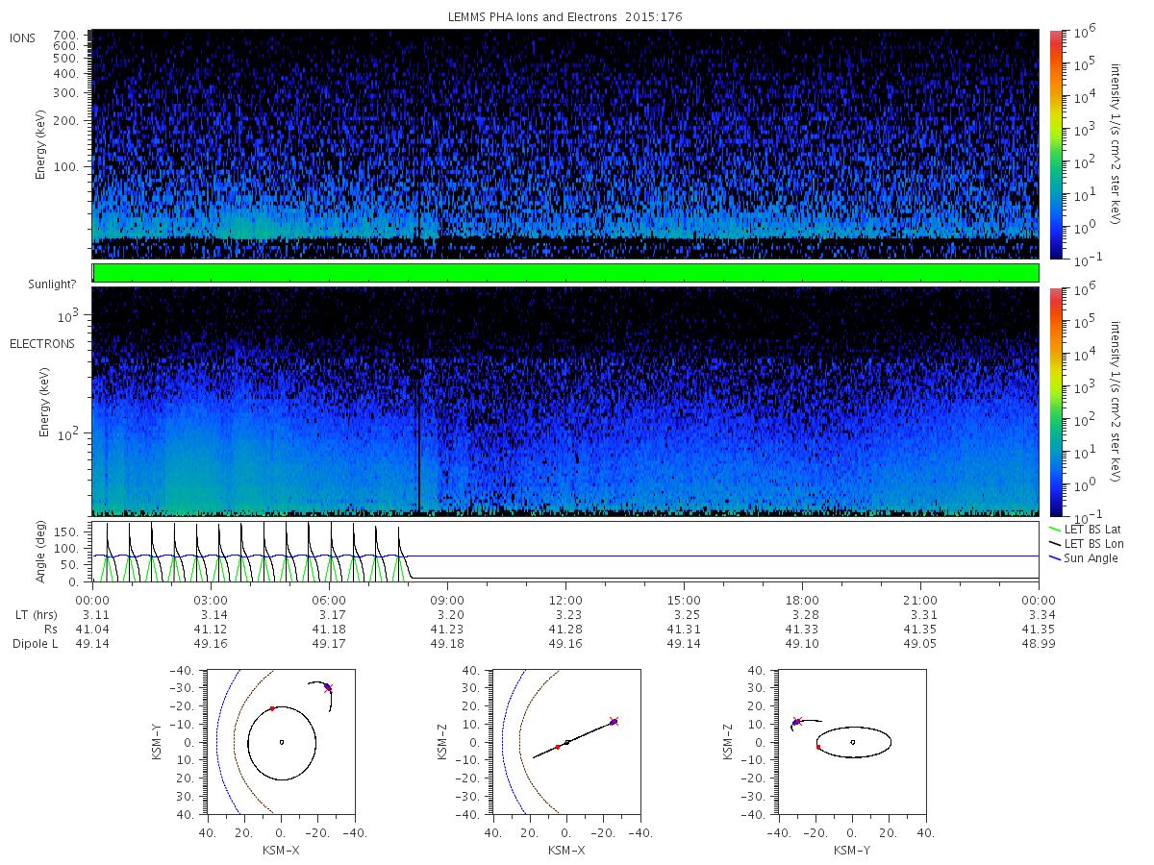Click the spacecraft marker in the KSM-X/KSM-Z plot
Screen dimensions: 1154x865
(x=614, y=721)
